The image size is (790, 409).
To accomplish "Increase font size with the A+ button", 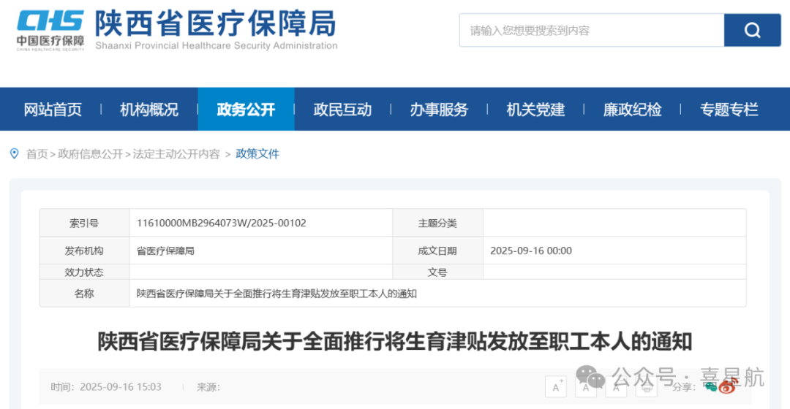I will [x=556, y=387].
